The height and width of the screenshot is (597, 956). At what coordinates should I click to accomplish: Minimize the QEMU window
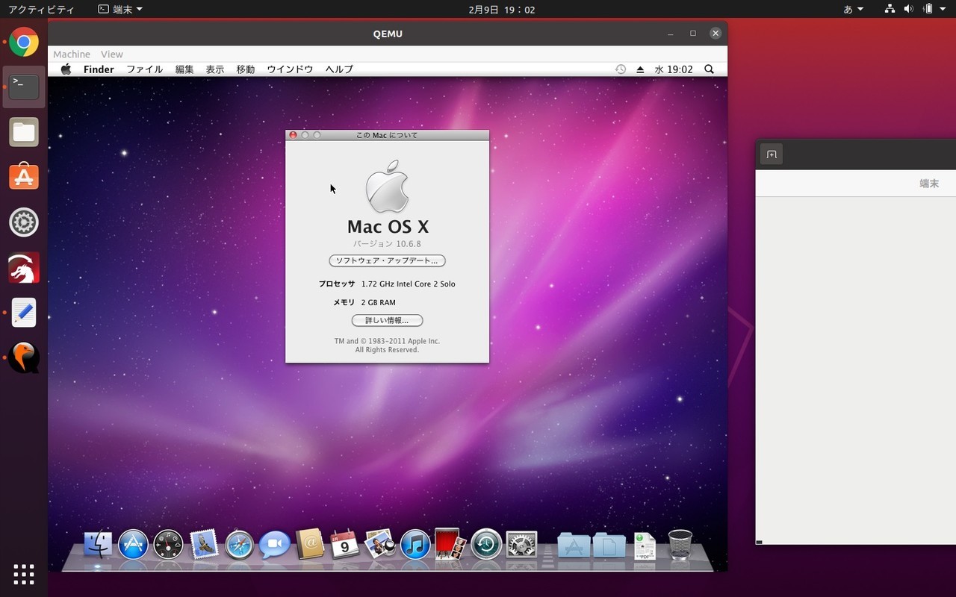pos(671,33)
